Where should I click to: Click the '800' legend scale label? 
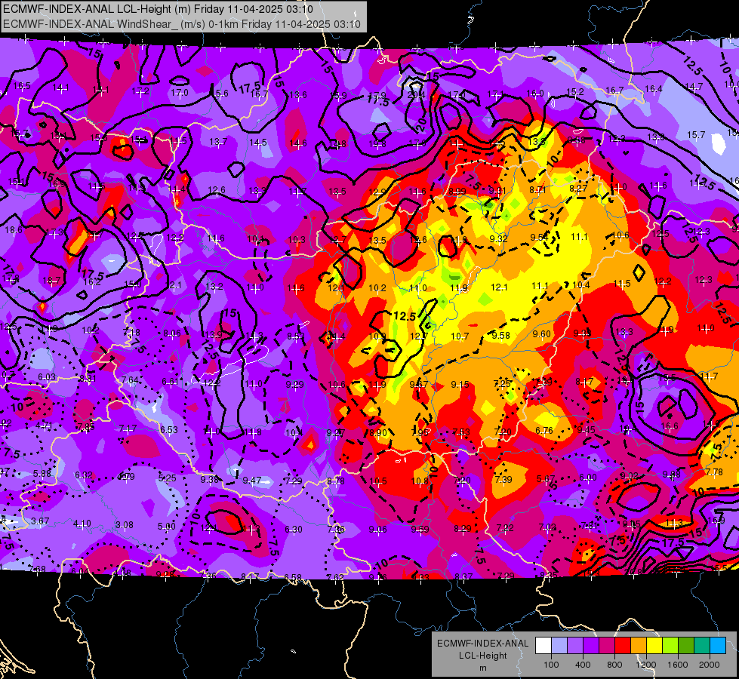pyautogui.click(x=614, y=665)
